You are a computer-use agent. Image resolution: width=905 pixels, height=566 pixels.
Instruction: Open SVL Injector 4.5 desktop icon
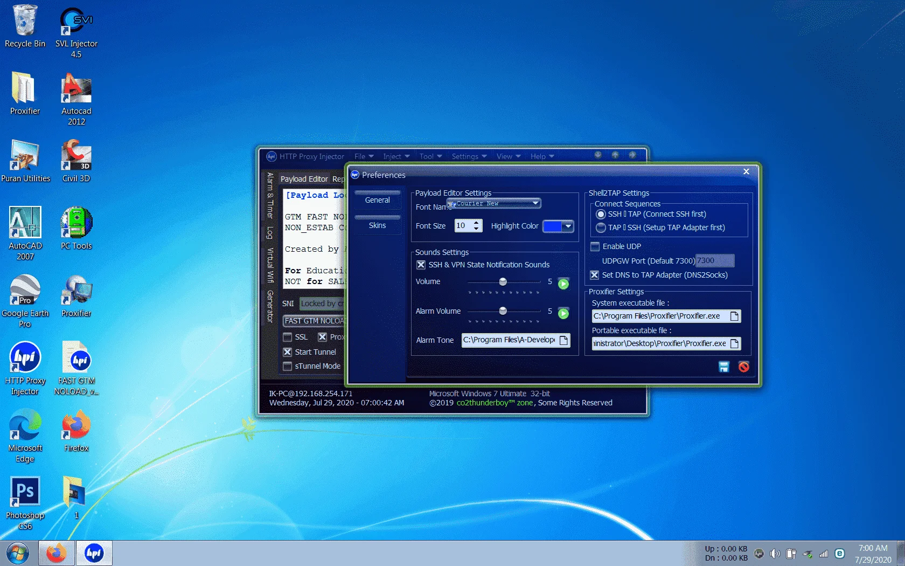76,32
